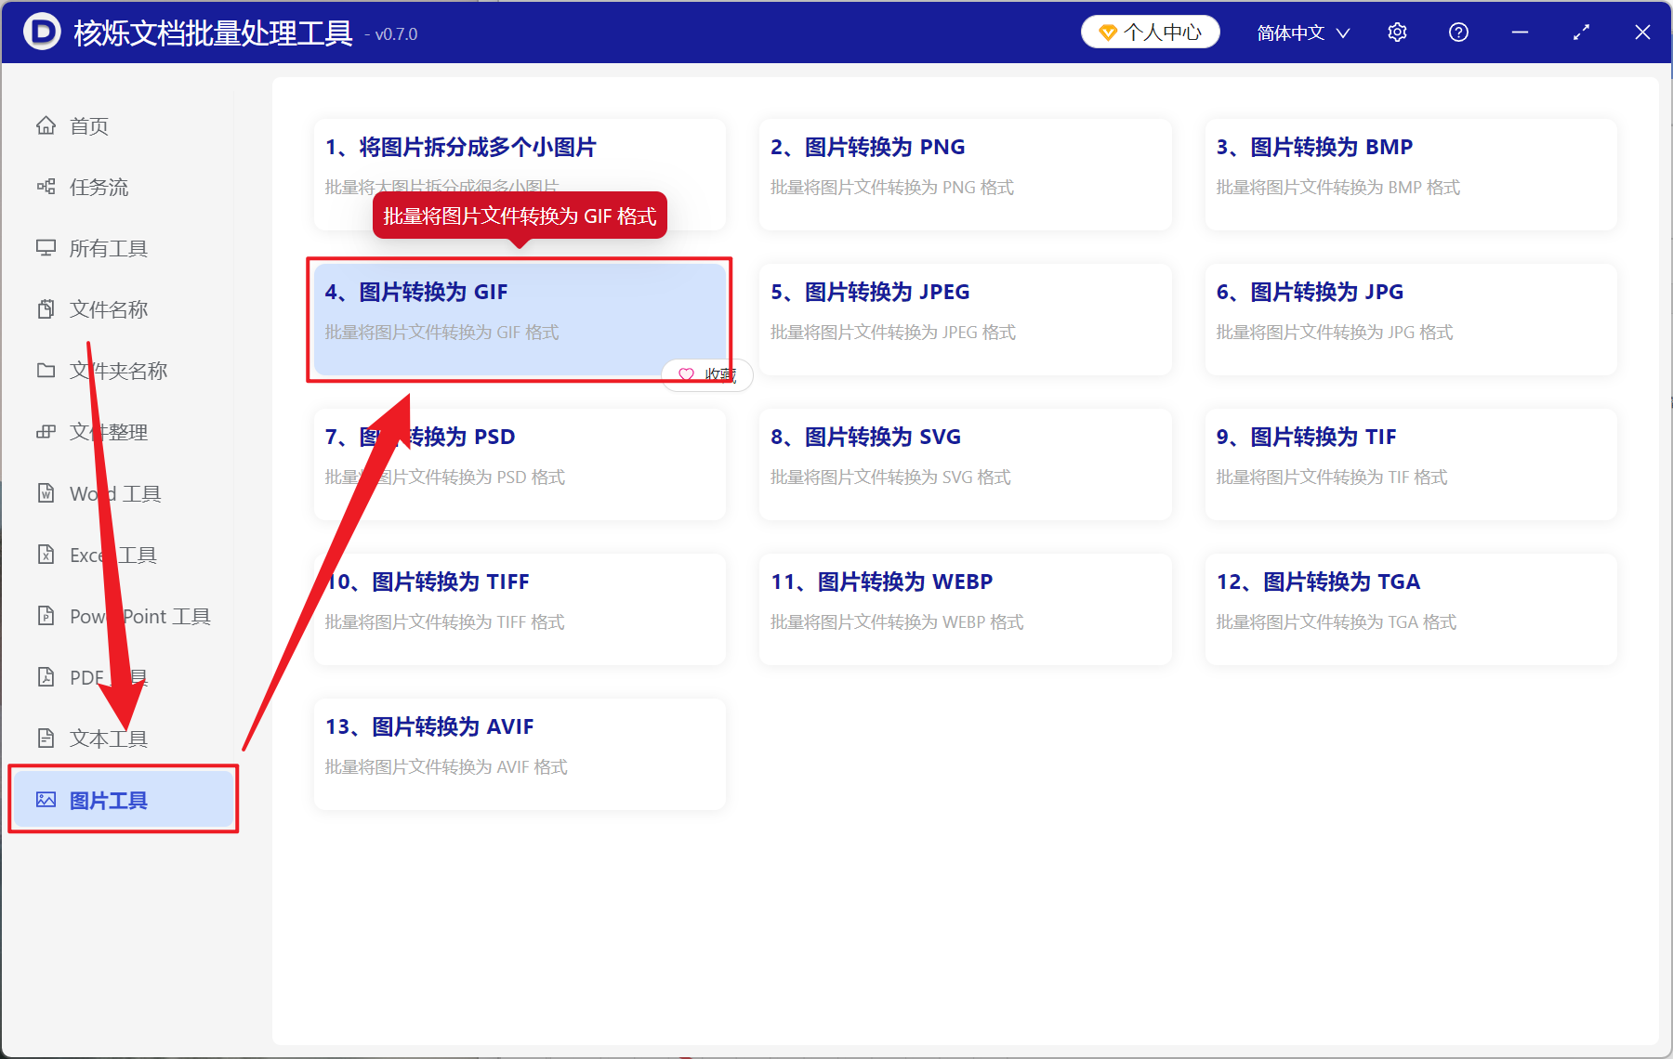1673x1059 pixels.
Task: Open the 图片转换为 WEBP tool card
Action: 965,608
